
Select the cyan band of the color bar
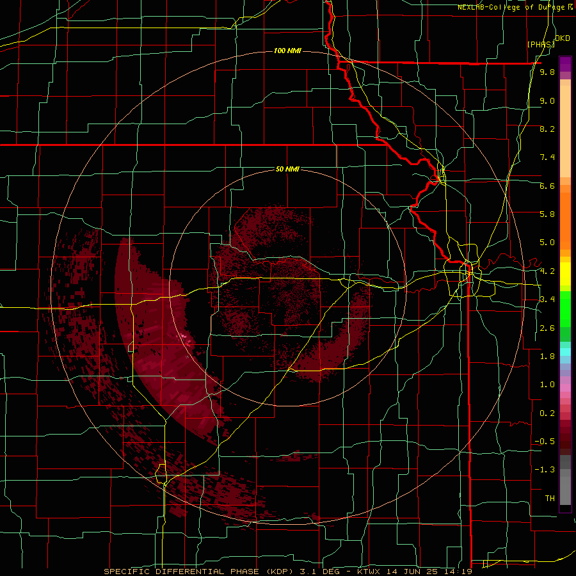tap(565, 352)
